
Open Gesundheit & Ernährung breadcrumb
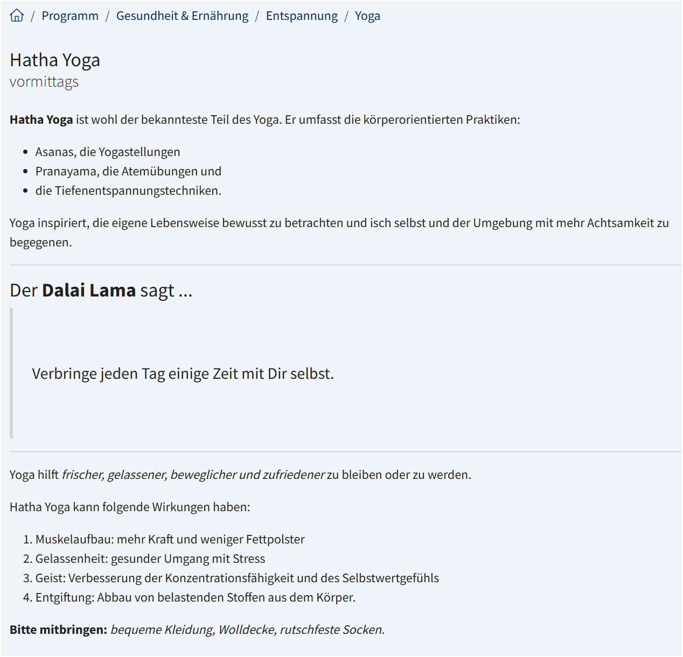coord(183,16)
